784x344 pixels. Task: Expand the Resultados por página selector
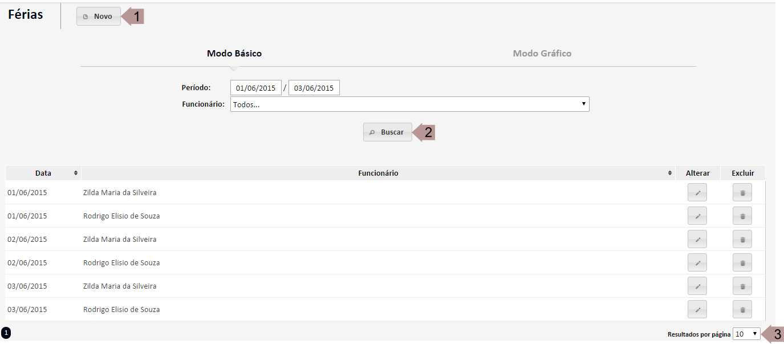click(x=746, y=334)
